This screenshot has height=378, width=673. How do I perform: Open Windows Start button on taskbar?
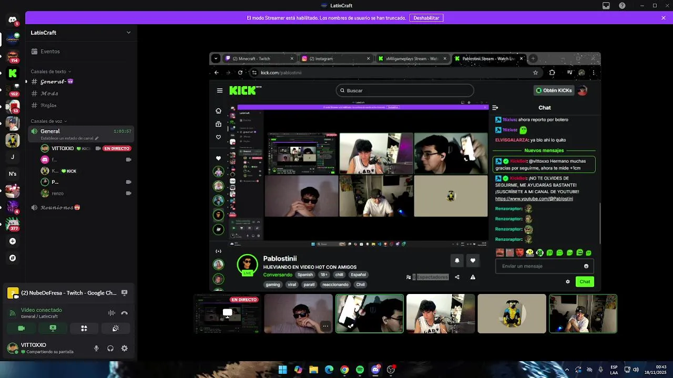(x=282, y=370)
